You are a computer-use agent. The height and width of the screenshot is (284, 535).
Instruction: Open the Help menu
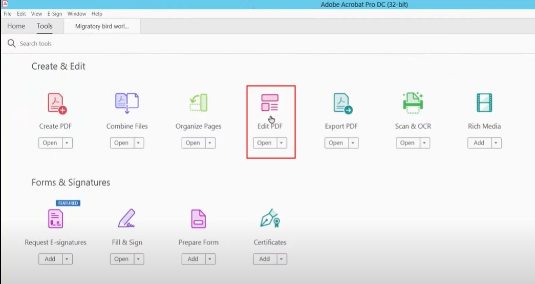[97, 14]
